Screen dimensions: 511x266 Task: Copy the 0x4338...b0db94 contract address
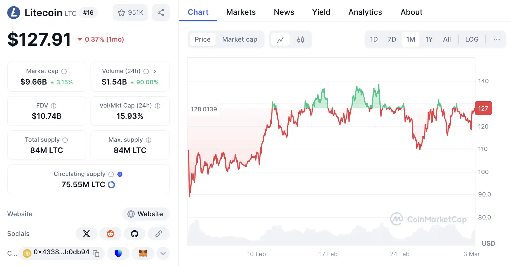[x=96, y=253]
